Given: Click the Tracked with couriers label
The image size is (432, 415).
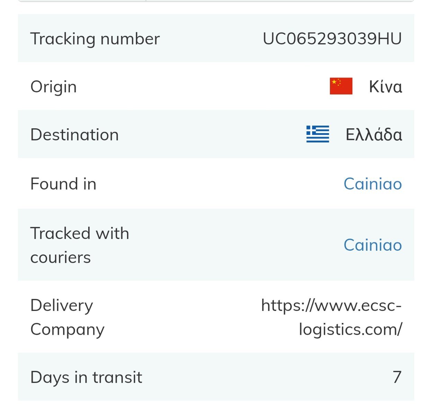Looking at the screenshot, I should (x=80, y=245).
